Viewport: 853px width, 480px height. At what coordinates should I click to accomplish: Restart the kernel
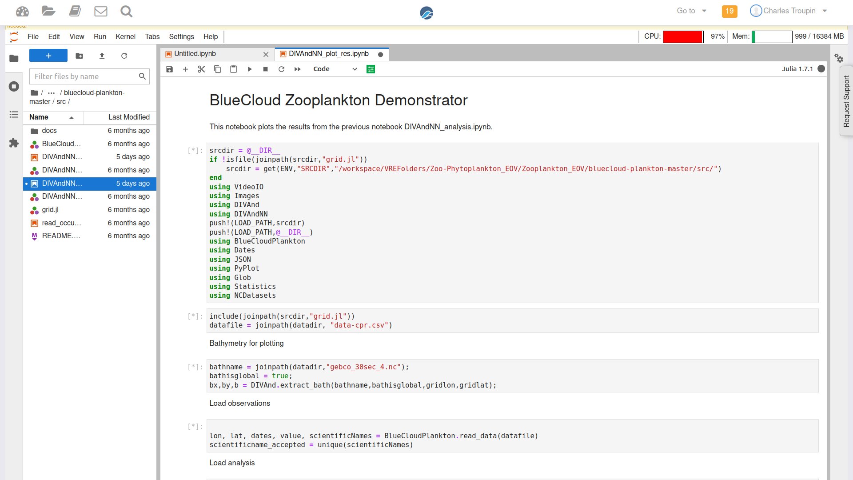coord(281,69)
